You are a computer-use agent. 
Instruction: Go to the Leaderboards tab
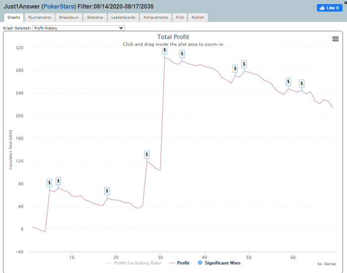tap(123, 17)
